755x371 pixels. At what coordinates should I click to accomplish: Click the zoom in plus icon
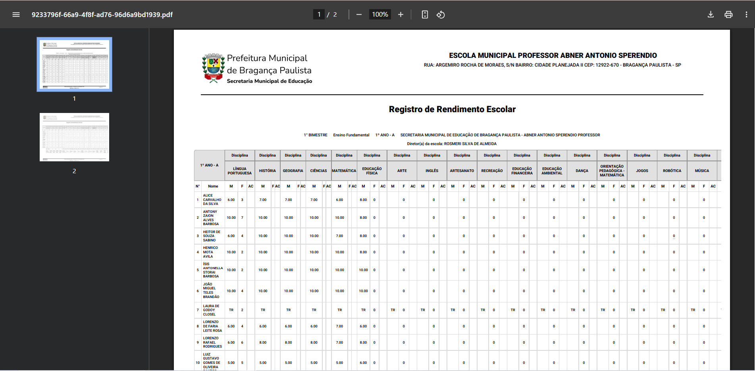(401, 15)
